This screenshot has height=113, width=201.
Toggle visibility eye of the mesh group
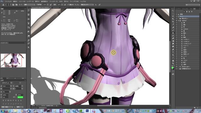[x=177, y=21]
